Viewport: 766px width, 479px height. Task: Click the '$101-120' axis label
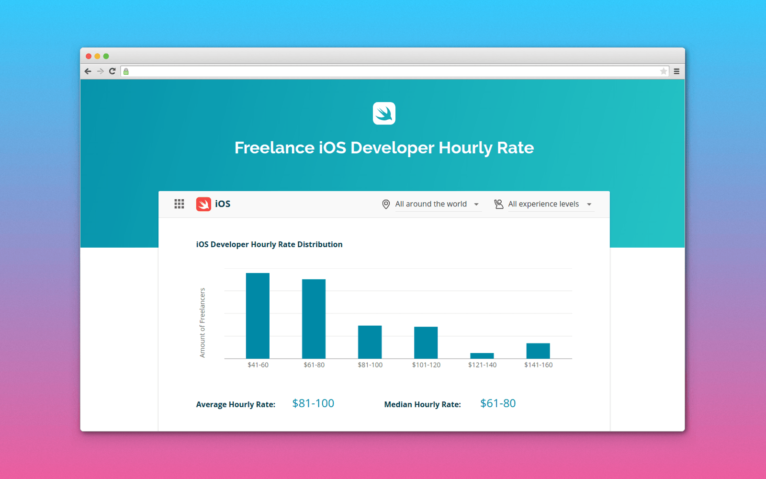(x=426, y=365)
